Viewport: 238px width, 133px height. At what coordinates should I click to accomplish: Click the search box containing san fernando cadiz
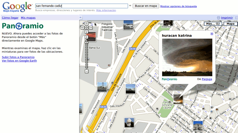82,6
